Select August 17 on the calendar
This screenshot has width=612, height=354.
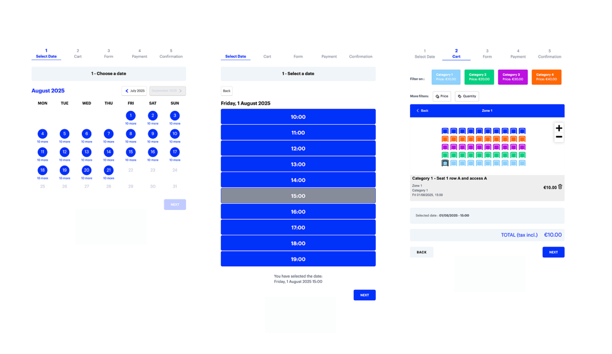(175, 152)
